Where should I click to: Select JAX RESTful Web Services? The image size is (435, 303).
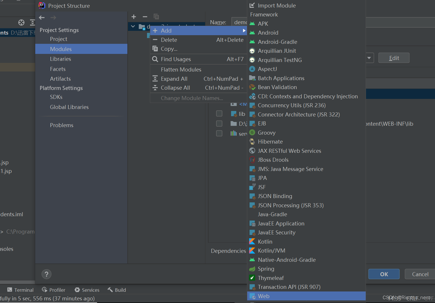coord(306,151)
